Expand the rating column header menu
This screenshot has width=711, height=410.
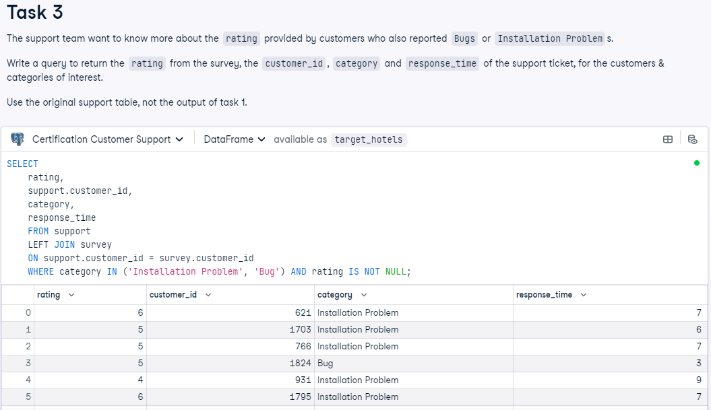pyautogui.click(x=71, y=295)
